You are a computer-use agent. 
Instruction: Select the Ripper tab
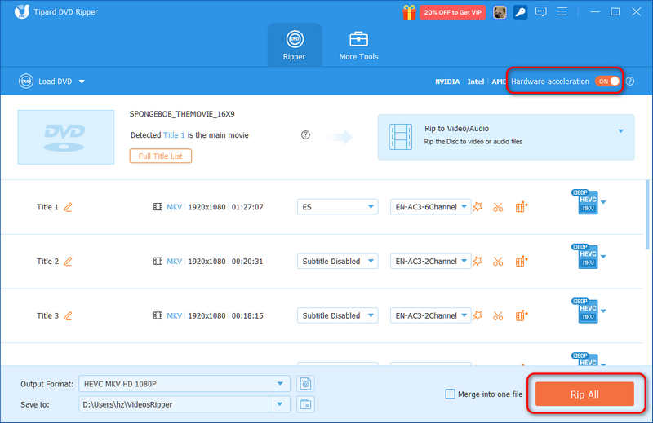pos(295,46)
